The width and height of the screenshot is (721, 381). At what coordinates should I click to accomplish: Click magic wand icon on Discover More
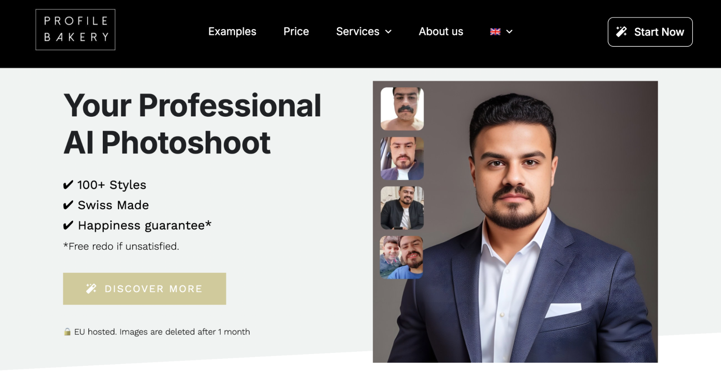pyautogui.click(x=91, y=288)
